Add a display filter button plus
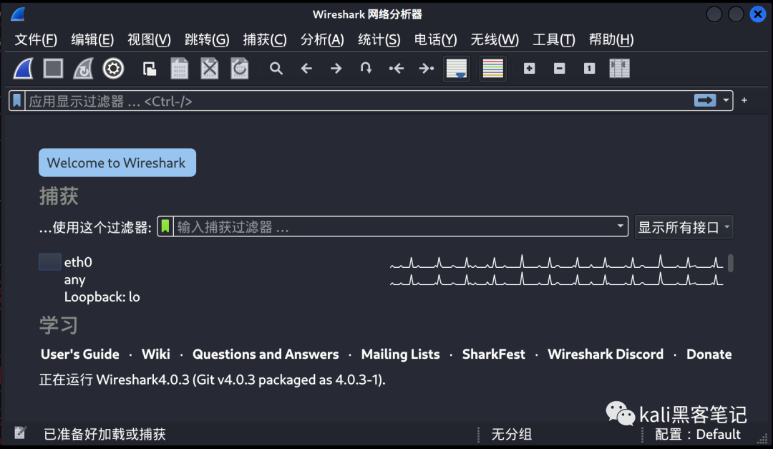The image size is (773, 449). pos(744,101)
